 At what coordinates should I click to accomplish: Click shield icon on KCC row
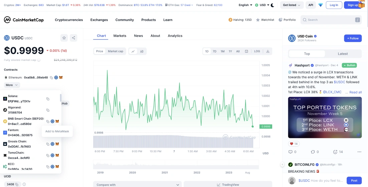coord(52,167)
